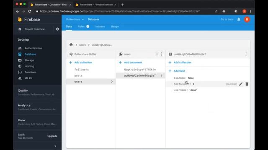Open account avatar in Firebase header

pyautogui.click(x=247, y=20)
